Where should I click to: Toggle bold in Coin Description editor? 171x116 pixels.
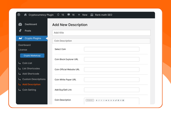click(97, 100)
